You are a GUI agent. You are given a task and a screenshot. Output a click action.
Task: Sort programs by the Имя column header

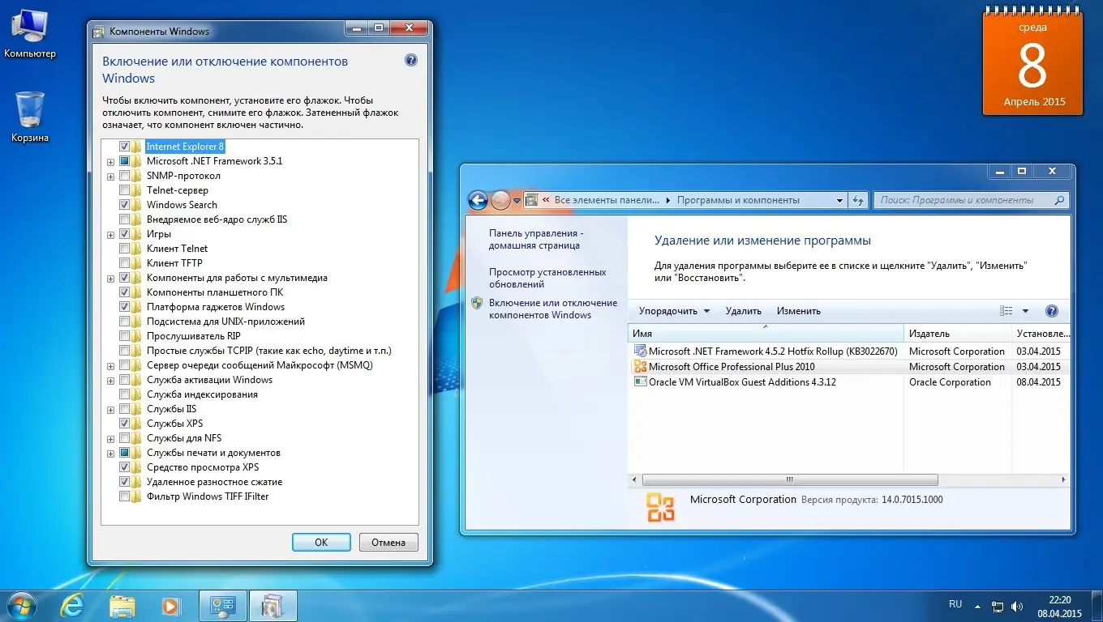[766, 334]
